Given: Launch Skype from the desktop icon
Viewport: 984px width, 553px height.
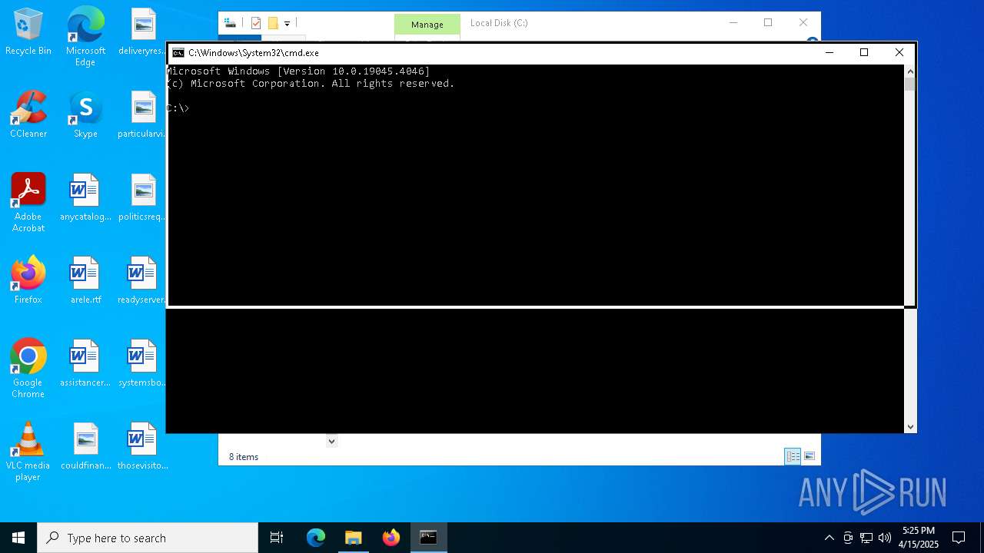Looking at the screenshot, I should 85,114.
